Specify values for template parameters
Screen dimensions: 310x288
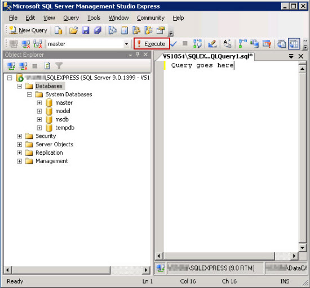[227, 44]
